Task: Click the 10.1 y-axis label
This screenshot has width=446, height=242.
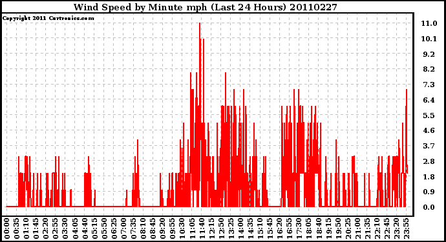Action: 429,39
